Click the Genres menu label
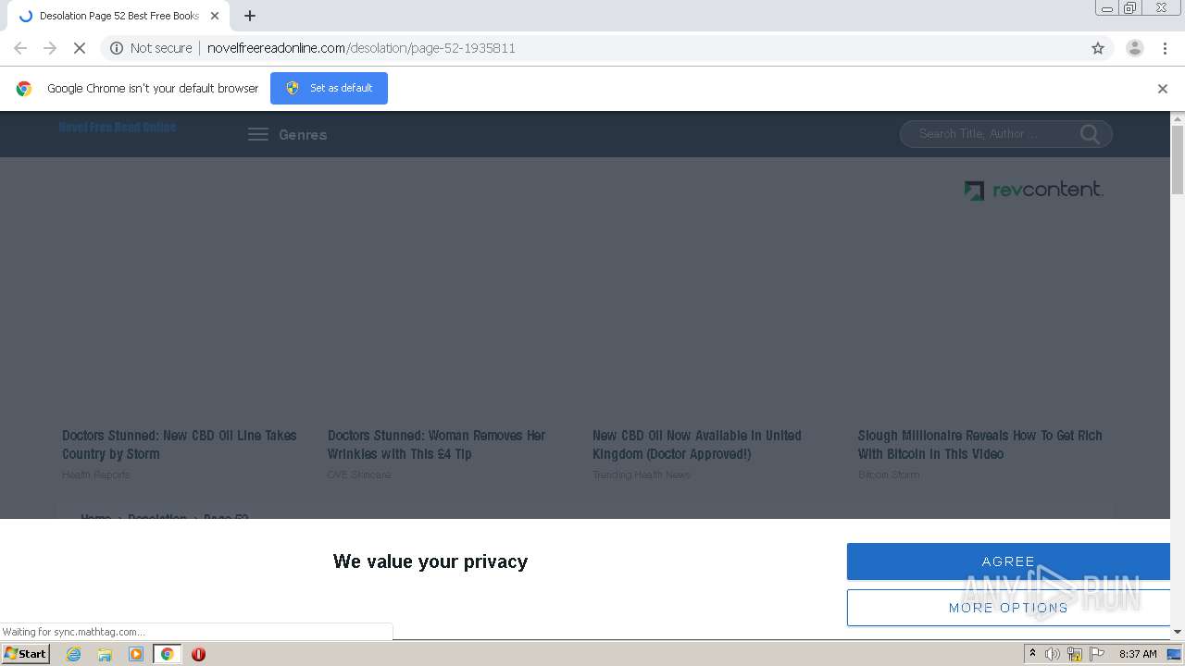This screenshot has width=1185, height=666. (303, 134)
